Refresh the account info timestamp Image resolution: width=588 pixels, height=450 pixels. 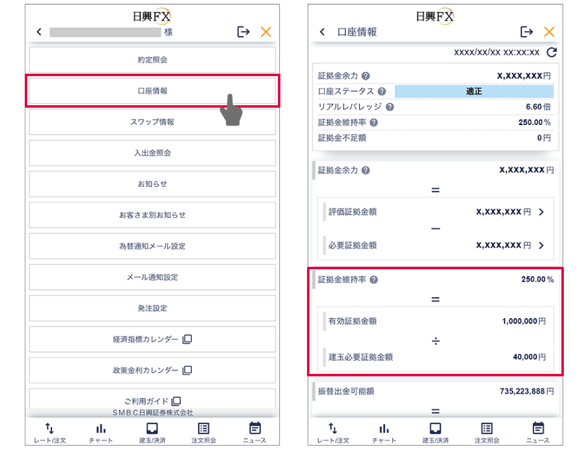[x=552, y=53]
